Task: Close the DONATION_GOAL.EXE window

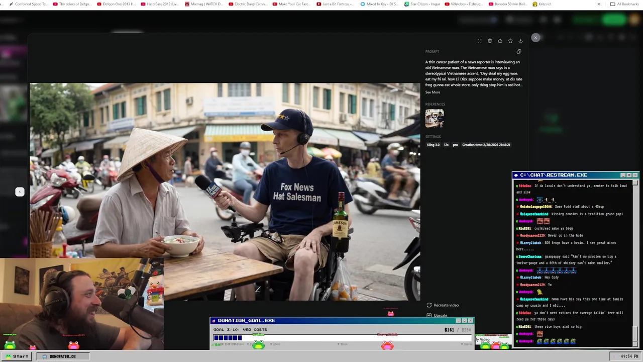Action: (x=470, y=320)
